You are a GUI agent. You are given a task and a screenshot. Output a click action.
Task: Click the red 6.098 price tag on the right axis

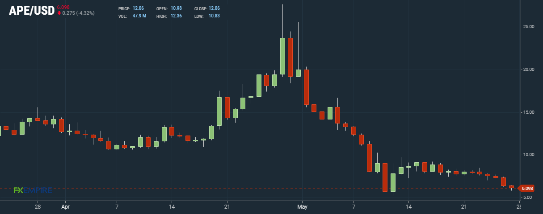pos(528,189)
